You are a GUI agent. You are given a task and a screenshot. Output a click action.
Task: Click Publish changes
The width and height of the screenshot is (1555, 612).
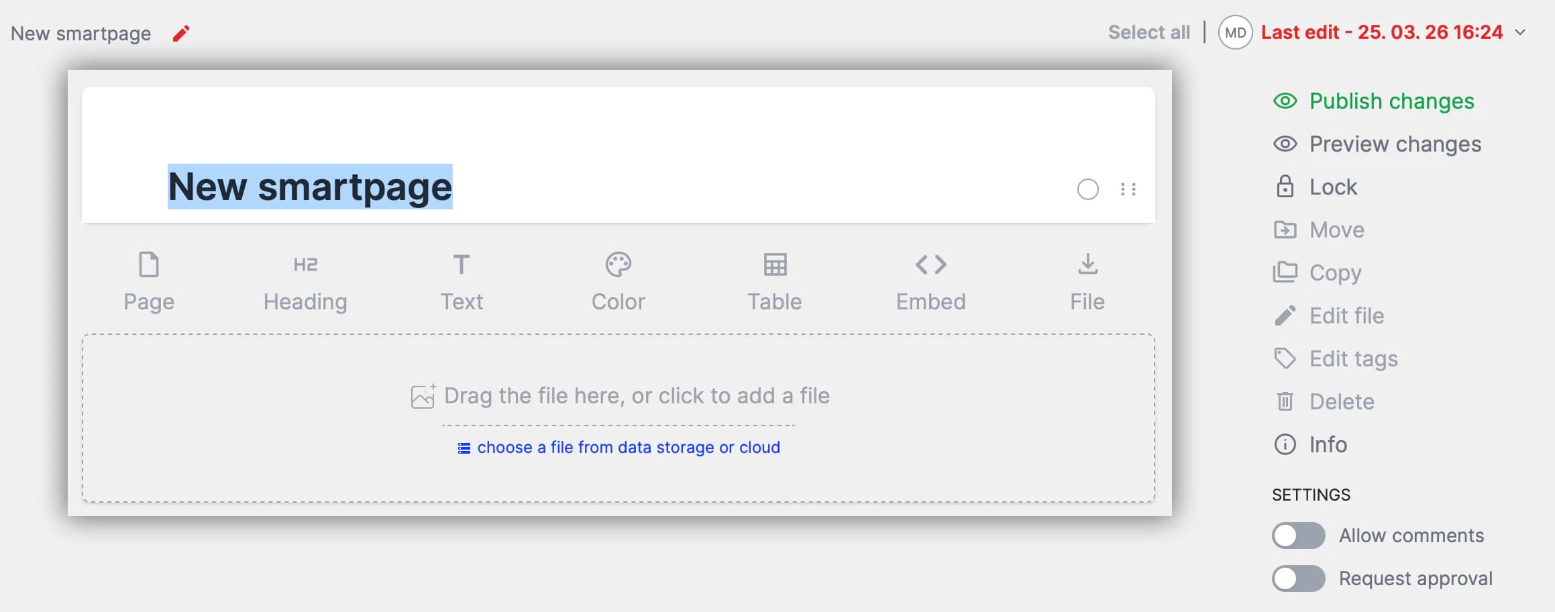click(x=1391, y=101)
